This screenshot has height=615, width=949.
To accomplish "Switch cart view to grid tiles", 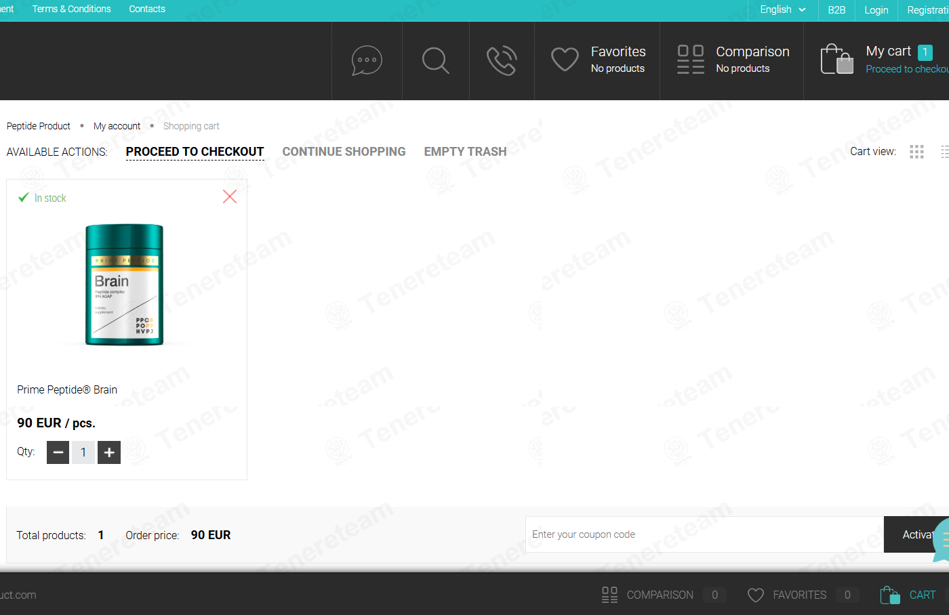I will (x=916, y=152).
